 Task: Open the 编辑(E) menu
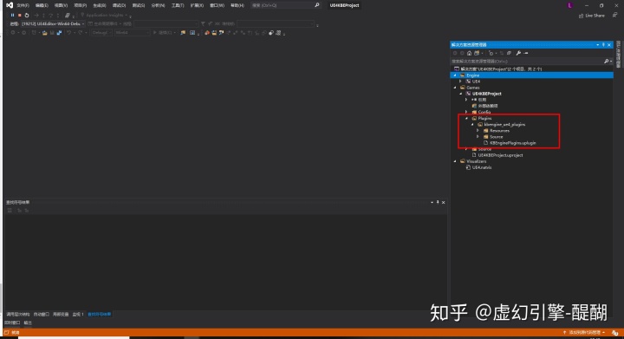(42, 5)
